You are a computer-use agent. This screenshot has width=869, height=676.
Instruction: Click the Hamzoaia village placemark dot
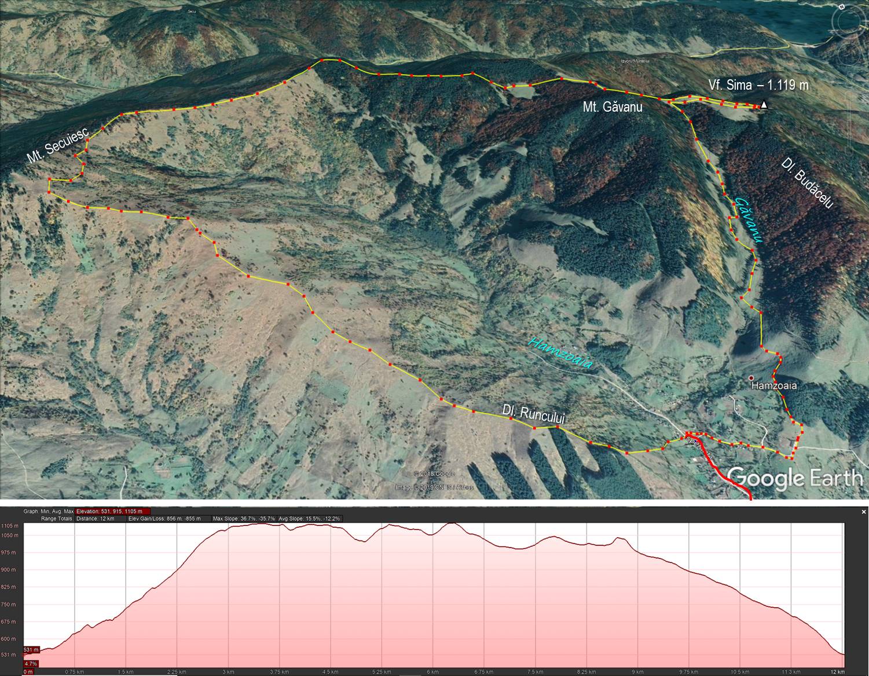[x=751, y=378]
